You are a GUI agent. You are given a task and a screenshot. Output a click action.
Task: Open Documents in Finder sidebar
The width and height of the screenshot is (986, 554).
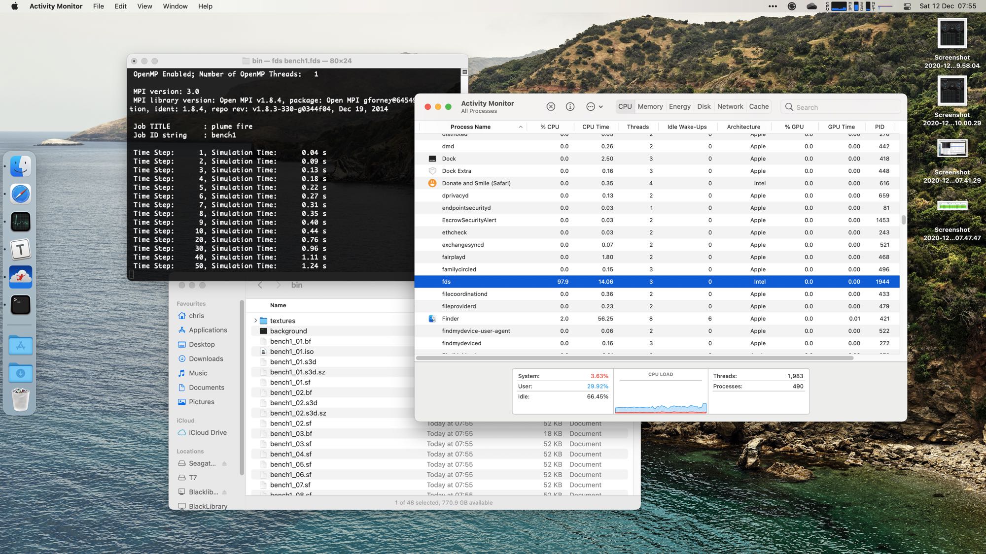[x=206, y=388]
